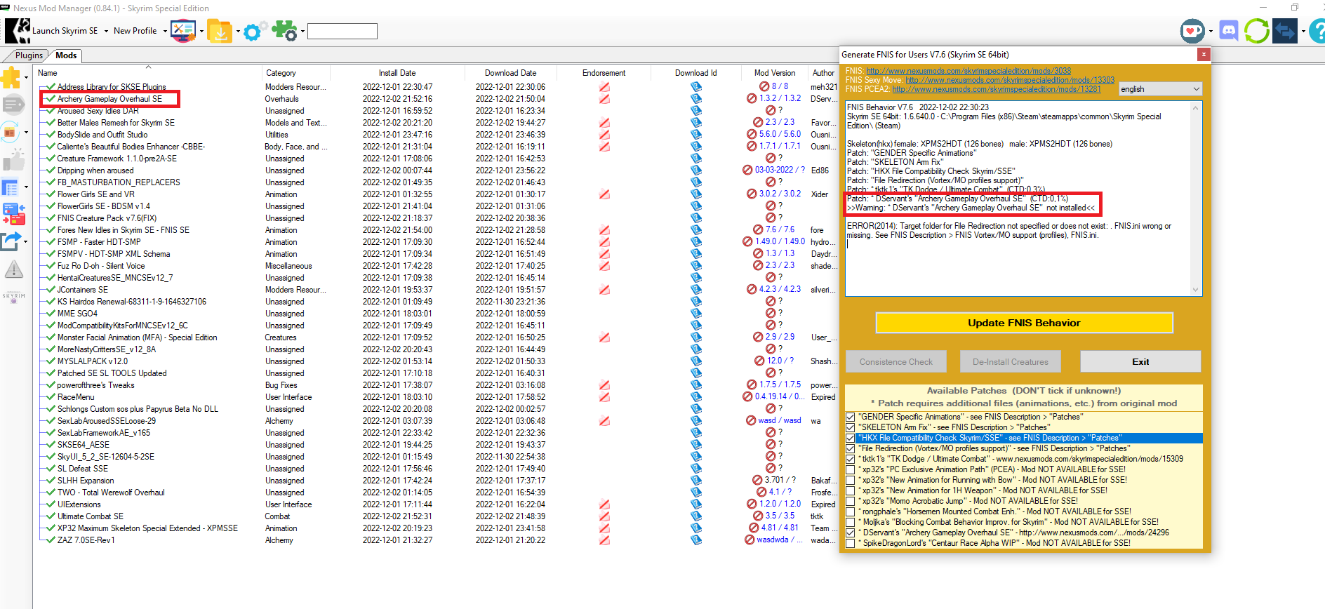Click the yellow puzzle piece add-mod icon
The width and height of the screenshot is (1325, 609).
(x=11, y=77)
